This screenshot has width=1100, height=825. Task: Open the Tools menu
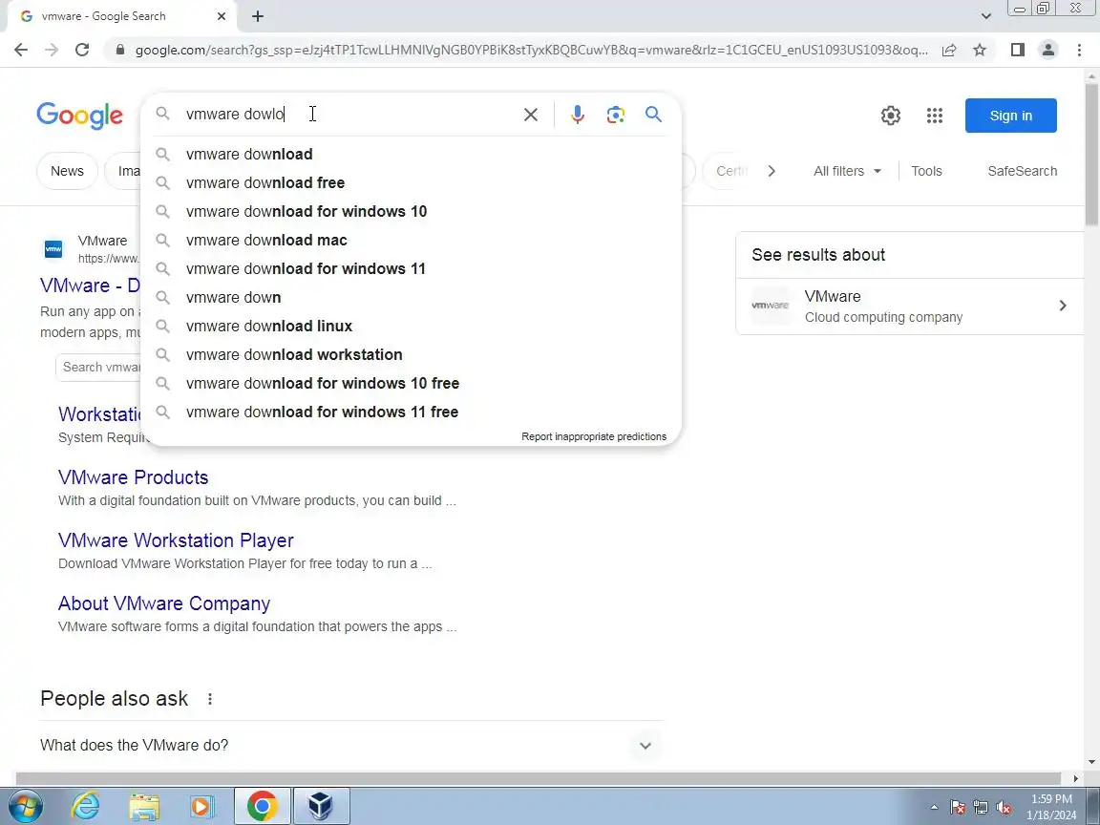[x=926, y=171]
